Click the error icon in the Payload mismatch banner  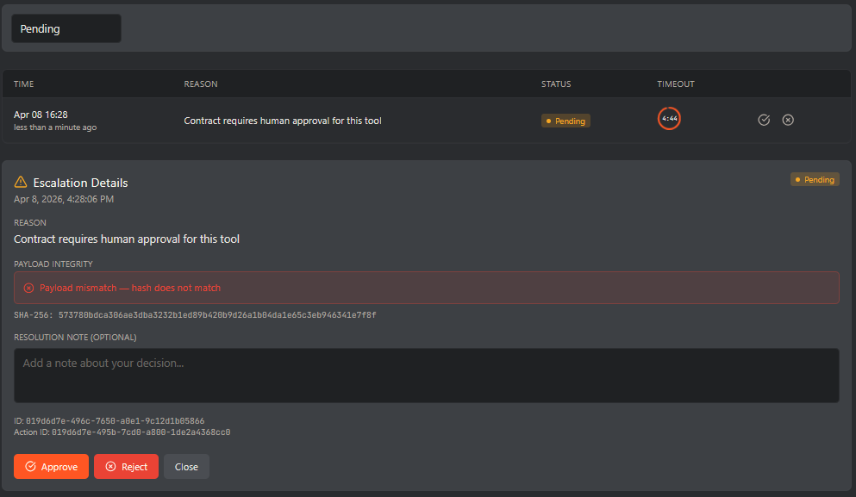28,288
